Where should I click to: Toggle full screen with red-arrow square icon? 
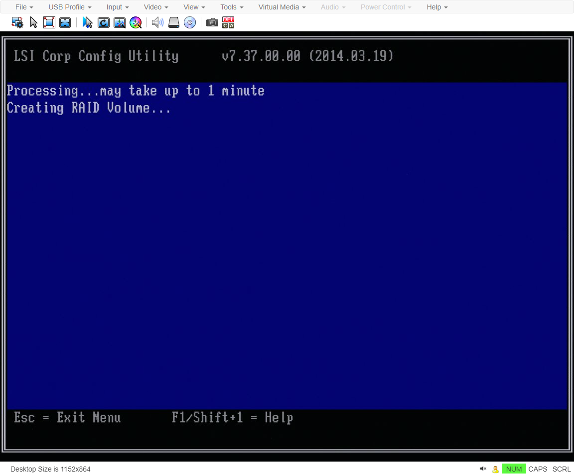(49, 23)
